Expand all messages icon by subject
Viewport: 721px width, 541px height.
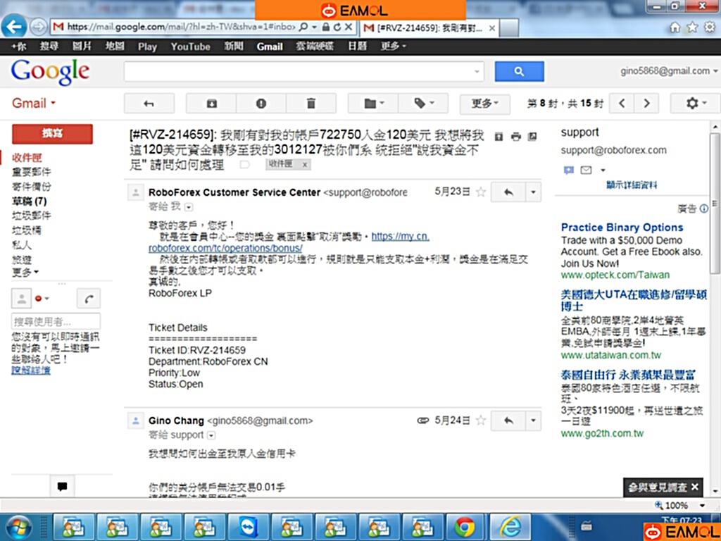[x=499, y=137]
